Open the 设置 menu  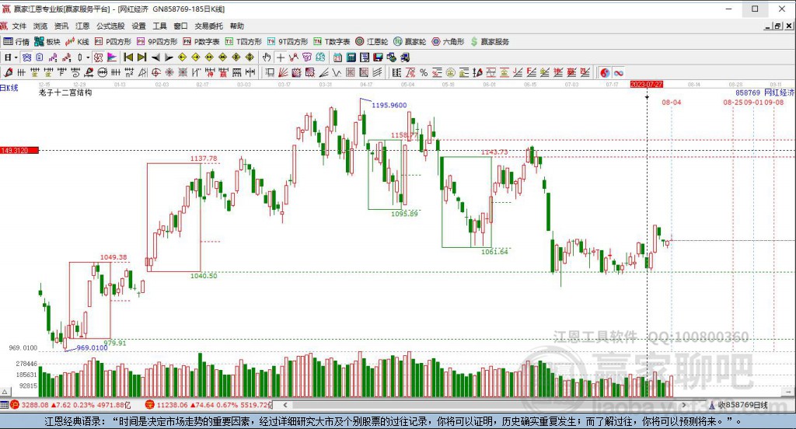click(138, 26)
